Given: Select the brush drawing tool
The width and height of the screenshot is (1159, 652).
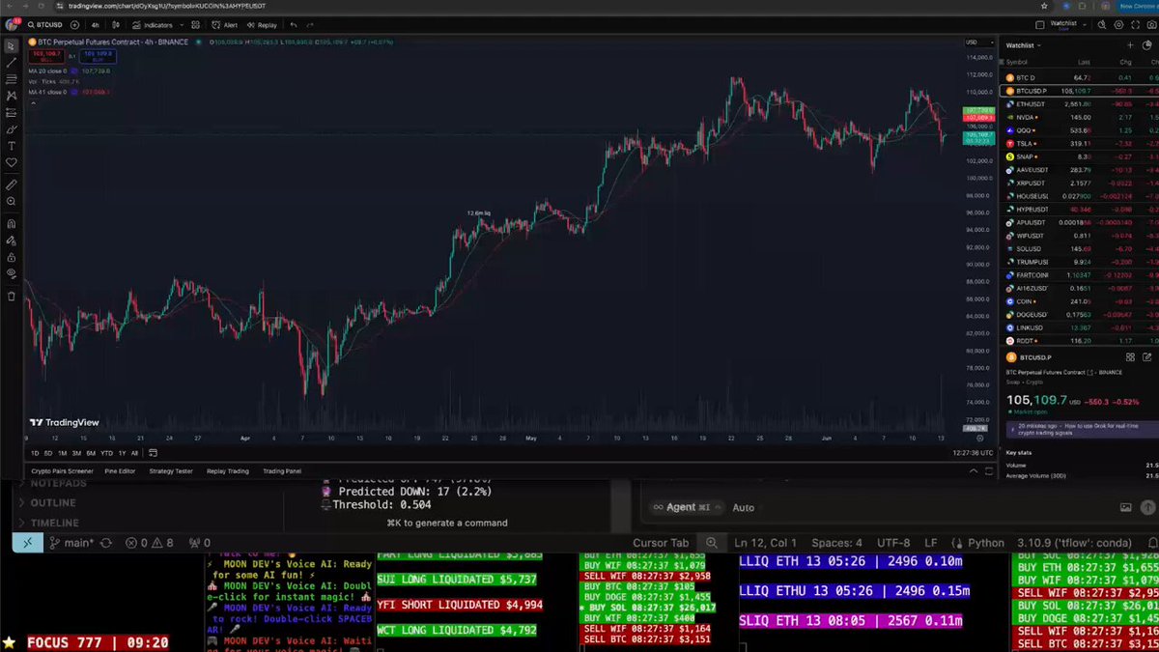Looking at the screenshot, I should click(12, 128).
